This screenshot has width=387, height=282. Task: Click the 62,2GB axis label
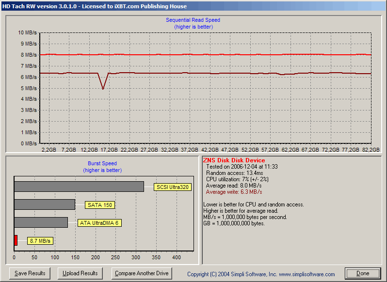(290, 150)
